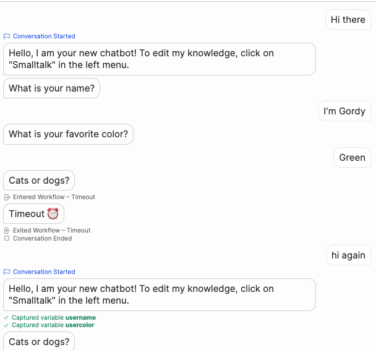Click the "Entered Workflow – Timeout" event label
Image resolution: width=376 pixels, height=350 pixels.
click(x=54, y=197)
